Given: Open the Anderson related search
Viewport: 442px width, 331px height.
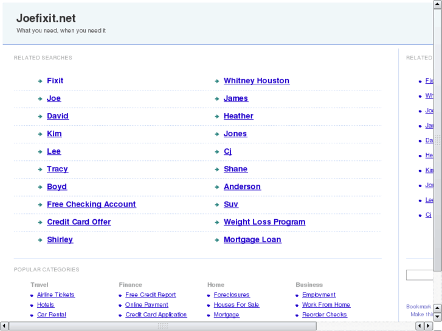Looking at the screenshot, I should [242, 187].
